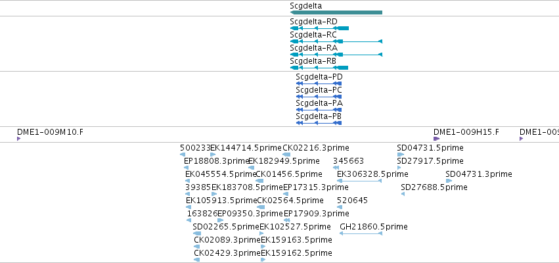Viewport: 559px width, 263px height.
Task: Click the 345663 feature glyph
Action: click(x=336, y=168)
